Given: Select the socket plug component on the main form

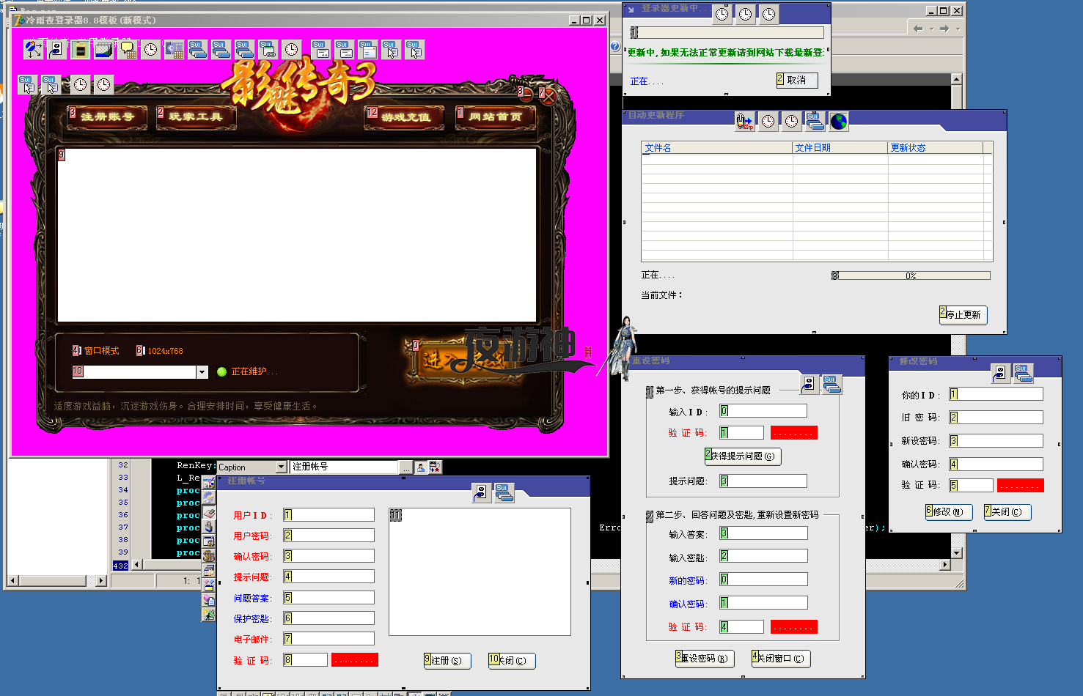Looking at the screenshot, I should 57,49.
